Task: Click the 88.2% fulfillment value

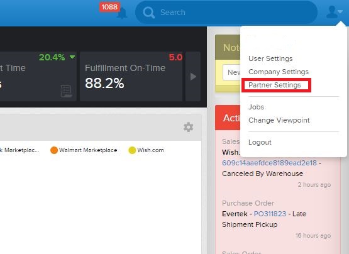Action: [x=104, y=83]
